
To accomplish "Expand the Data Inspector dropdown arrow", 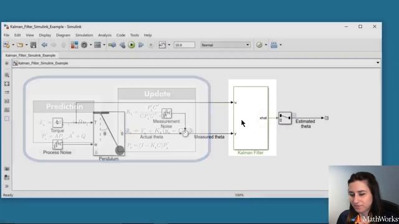I will tap(169, 45).
